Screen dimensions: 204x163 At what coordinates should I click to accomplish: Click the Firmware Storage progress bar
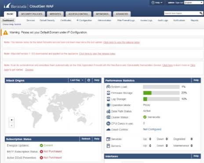(161, 93)
